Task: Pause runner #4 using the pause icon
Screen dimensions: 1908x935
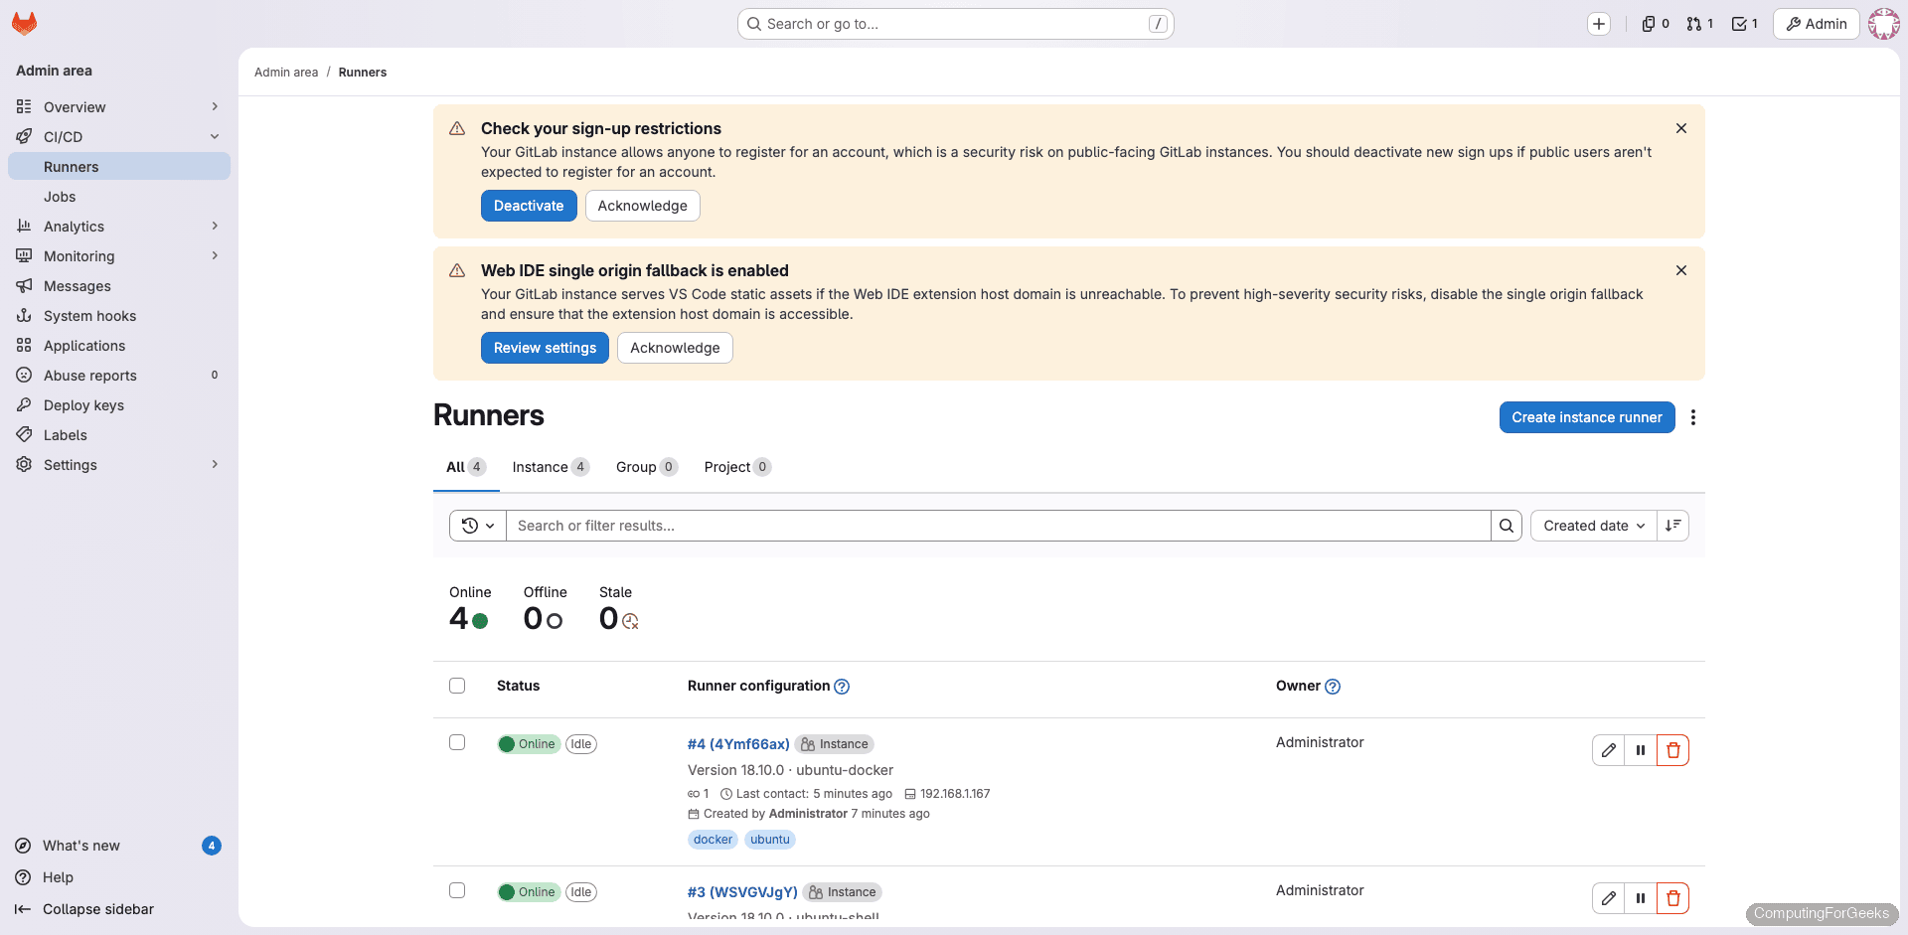Action: pyautogui.click(x=1641, y=750)
